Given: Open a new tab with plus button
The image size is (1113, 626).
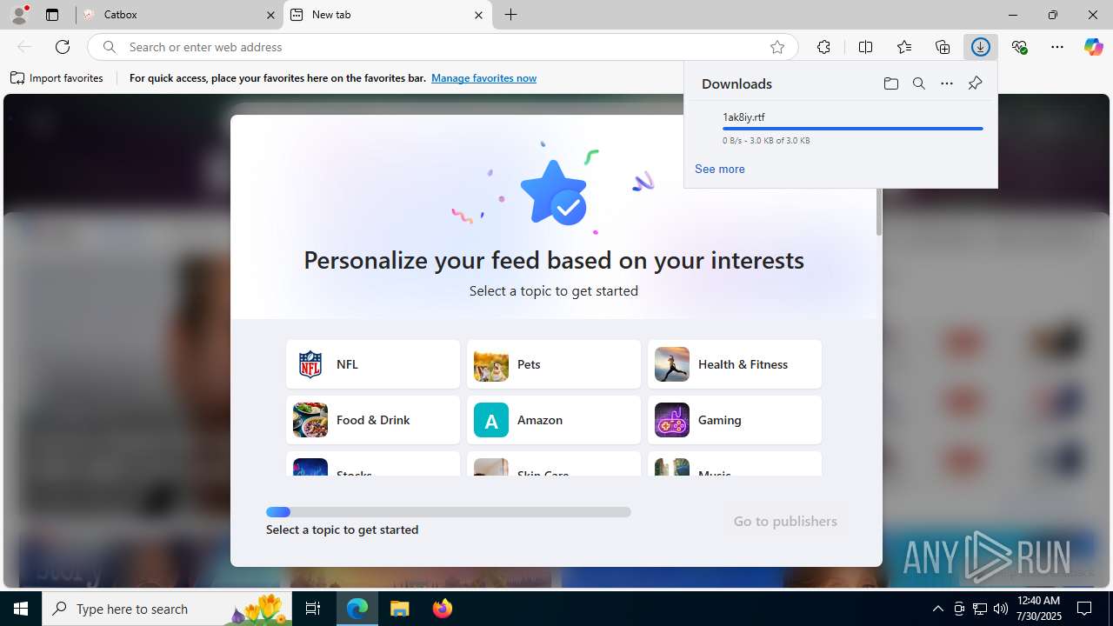Looking at the screenshot, I should click(x=511, y=15).
